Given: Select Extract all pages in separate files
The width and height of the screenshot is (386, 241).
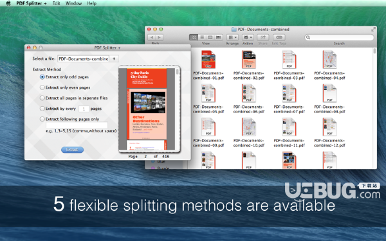Looking at the screenshot, I should click(42, 98).
